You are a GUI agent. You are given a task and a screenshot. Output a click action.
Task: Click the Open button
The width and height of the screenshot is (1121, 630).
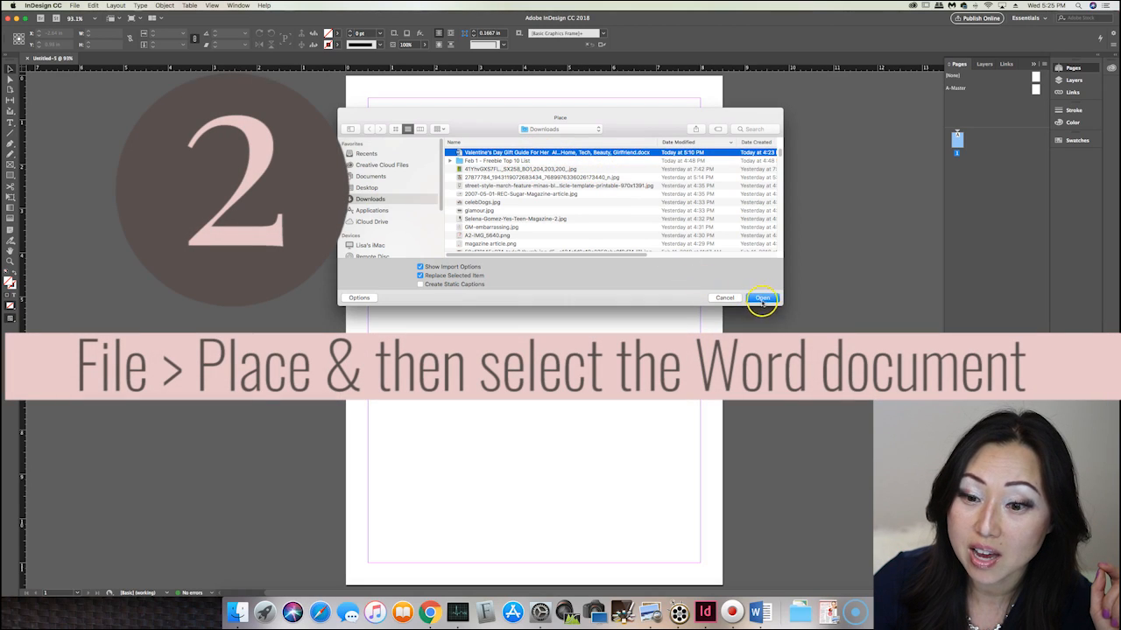click(763, 297)
